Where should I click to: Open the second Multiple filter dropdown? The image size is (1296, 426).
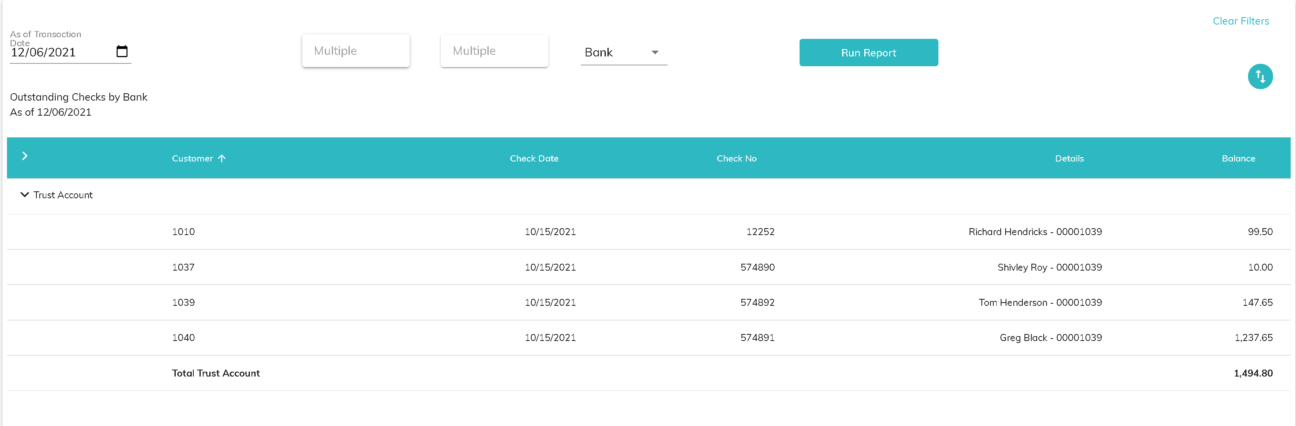494,51
